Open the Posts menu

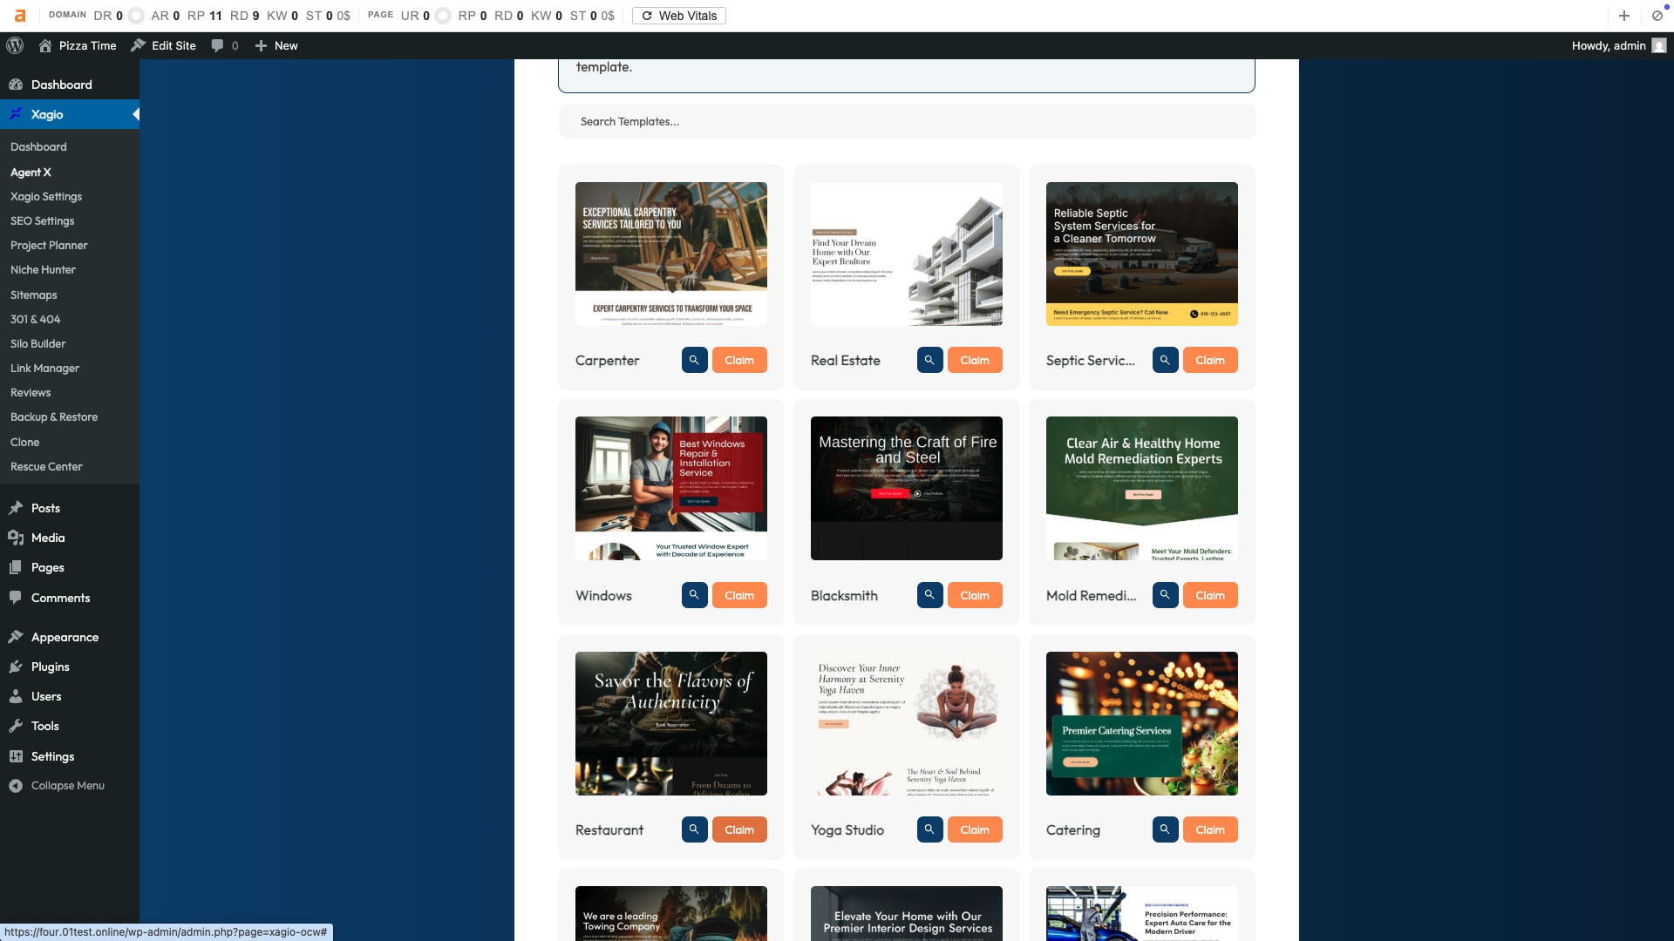tap(70, 508)
